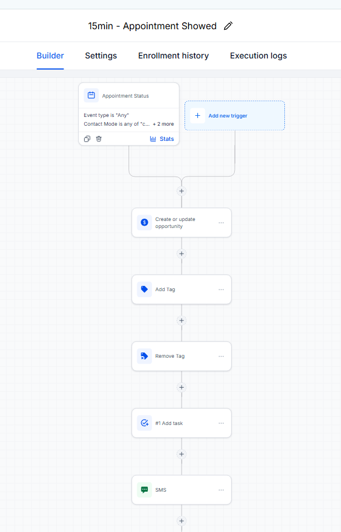Viewport: 341px width, 532px height.
Task: Open Stats for the Appointment Status trigger
Action: (x=162, y=139)
